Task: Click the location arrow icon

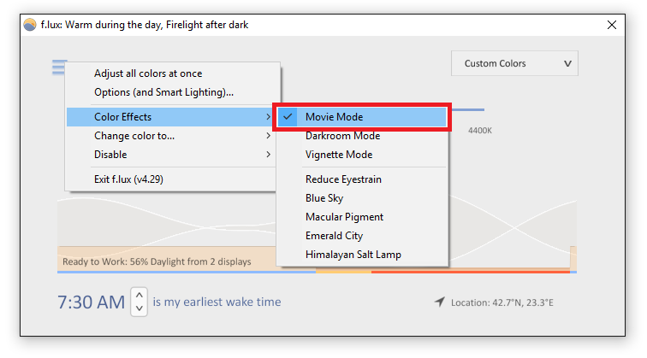Action: [x=439, y=302]
